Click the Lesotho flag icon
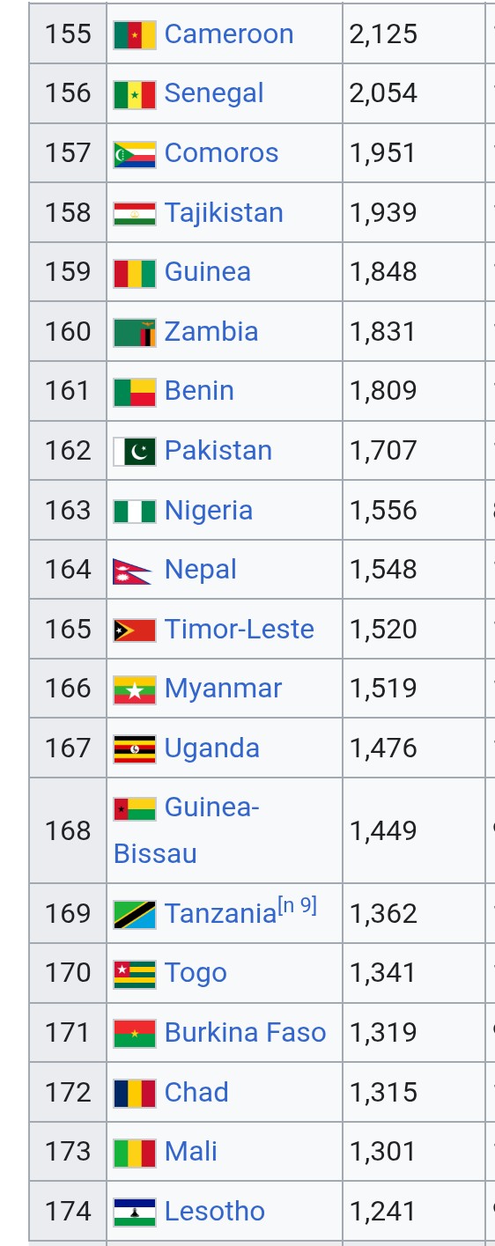Screen dimensions: 495x1246 (135, 1212)
